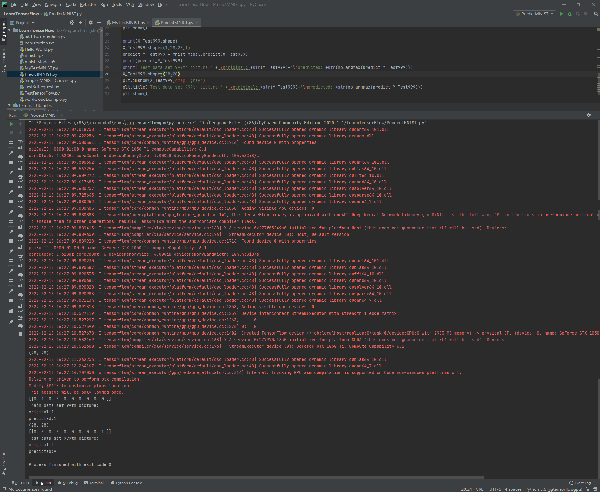Clear all console output trash icon
Viewport: 600px width, 492px height.
tap(20, 334)
